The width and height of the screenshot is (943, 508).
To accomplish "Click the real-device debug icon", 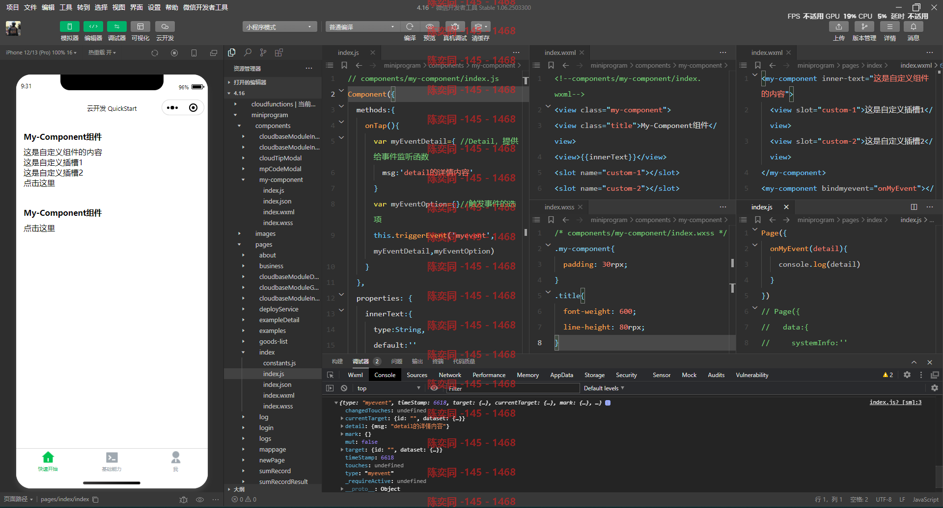I will (x=455, y=26).
